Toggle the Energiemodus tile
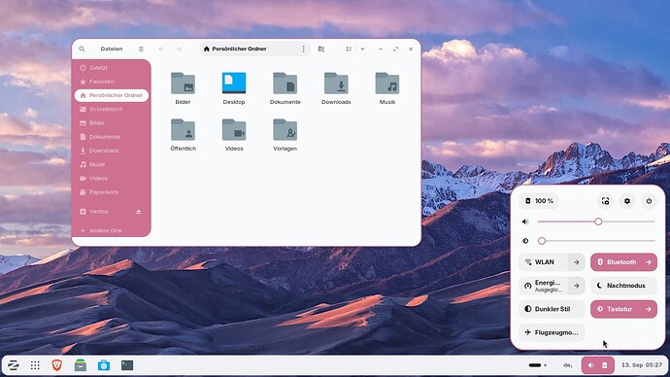The height and width of the screenshot is (377, 670). coord(544,286)
